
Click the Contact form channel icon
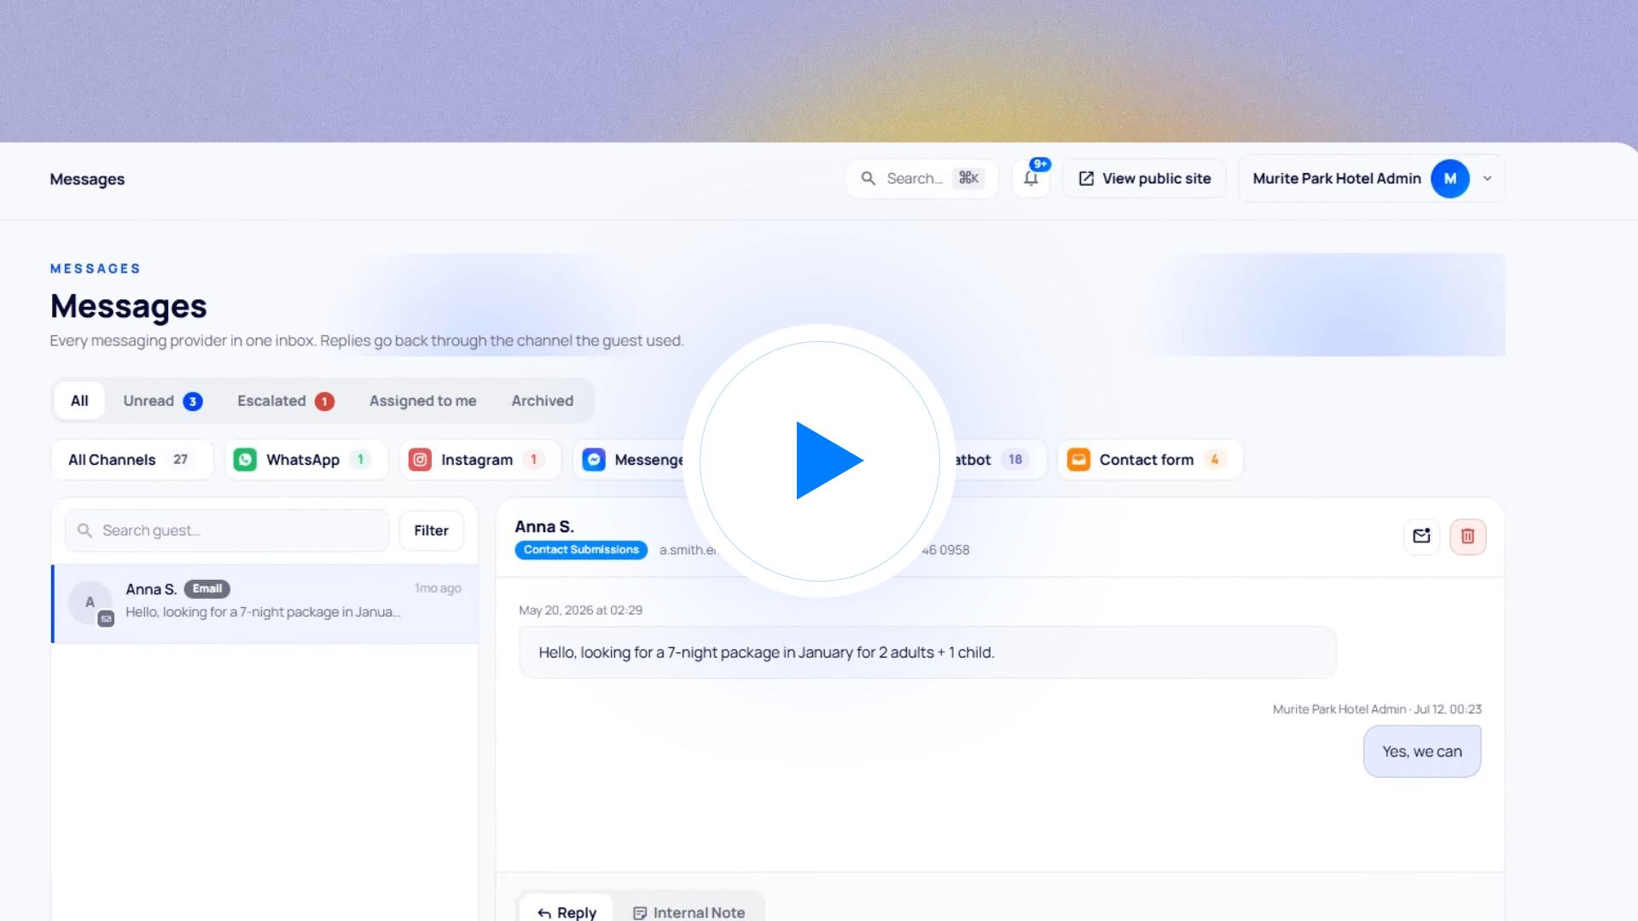1078,460
